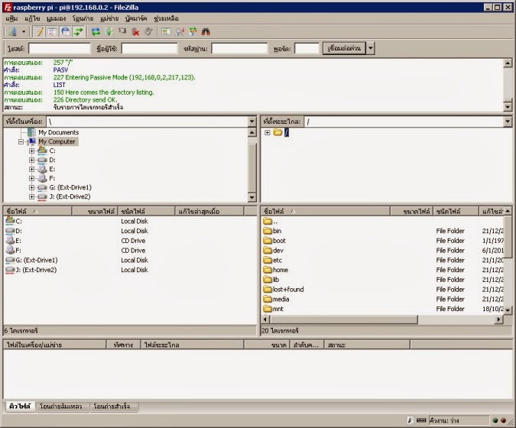This screenshot has width=516, height=428.
Task: Switch to the คิวไฟล์ queued files tab
Action: tap(20, 407)
